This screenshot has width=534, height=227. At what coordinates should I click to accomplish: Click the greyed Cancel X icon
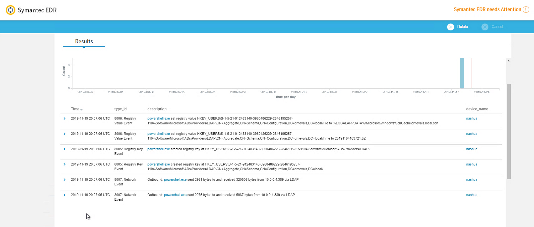(485, 27)
